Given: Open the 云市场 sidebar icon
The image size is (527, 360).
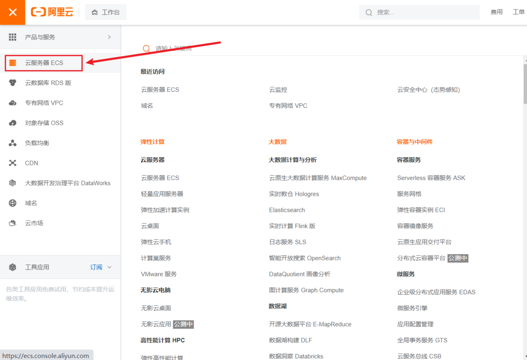Looking at the screenshot, I should click(x=12, y=223).
